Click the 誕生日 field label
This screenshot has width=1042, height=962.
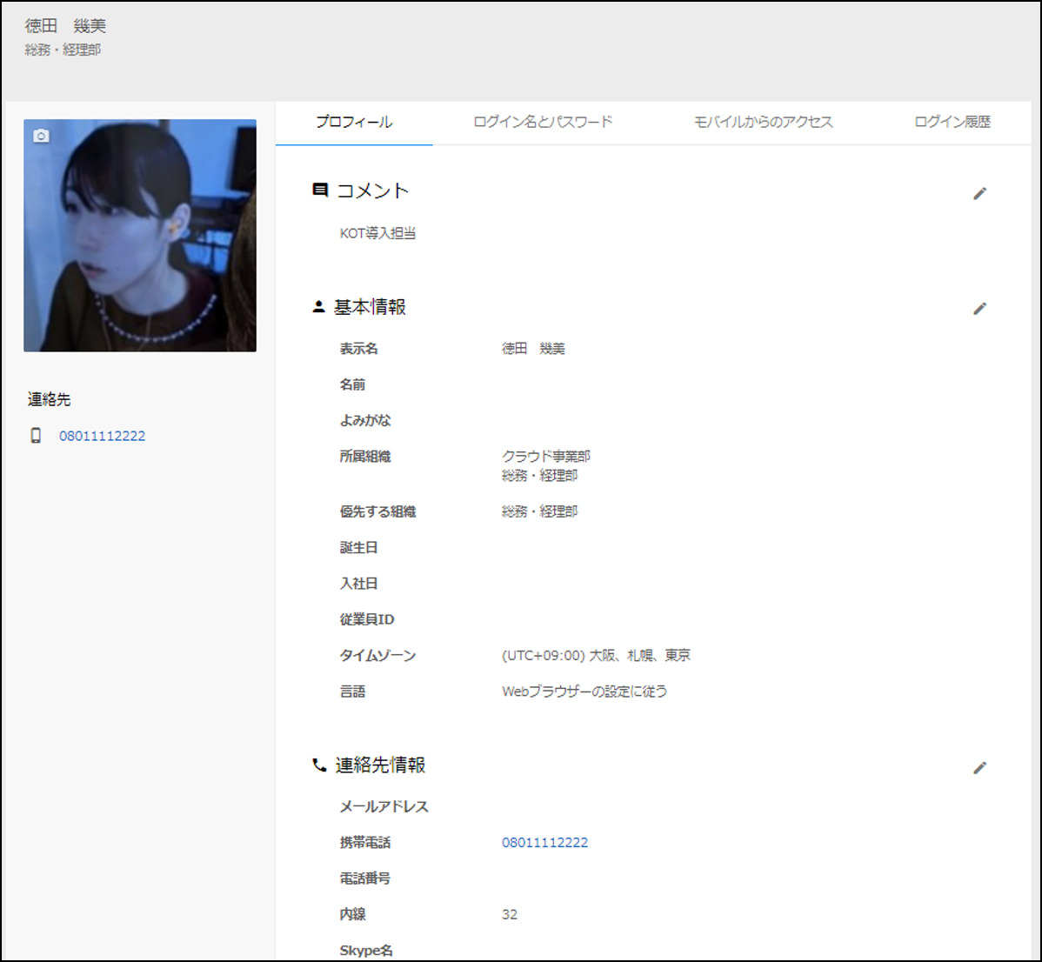[359, 547]
